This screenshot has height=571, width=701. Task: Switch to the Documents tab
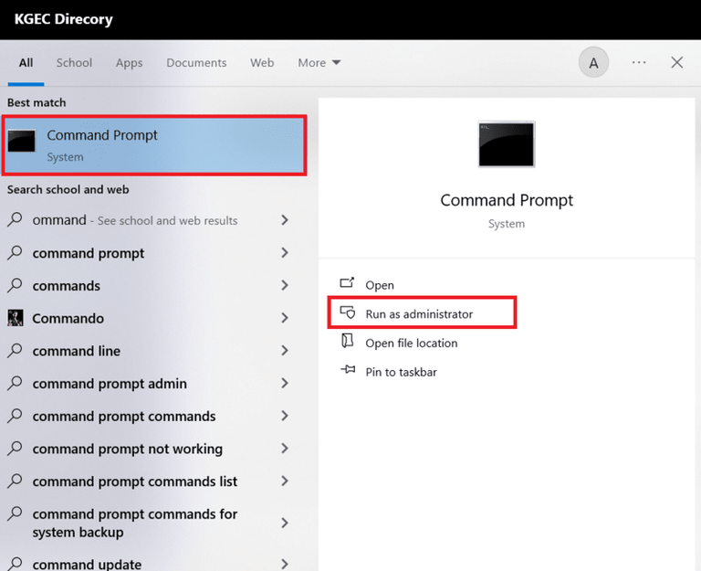coord(196,63)
